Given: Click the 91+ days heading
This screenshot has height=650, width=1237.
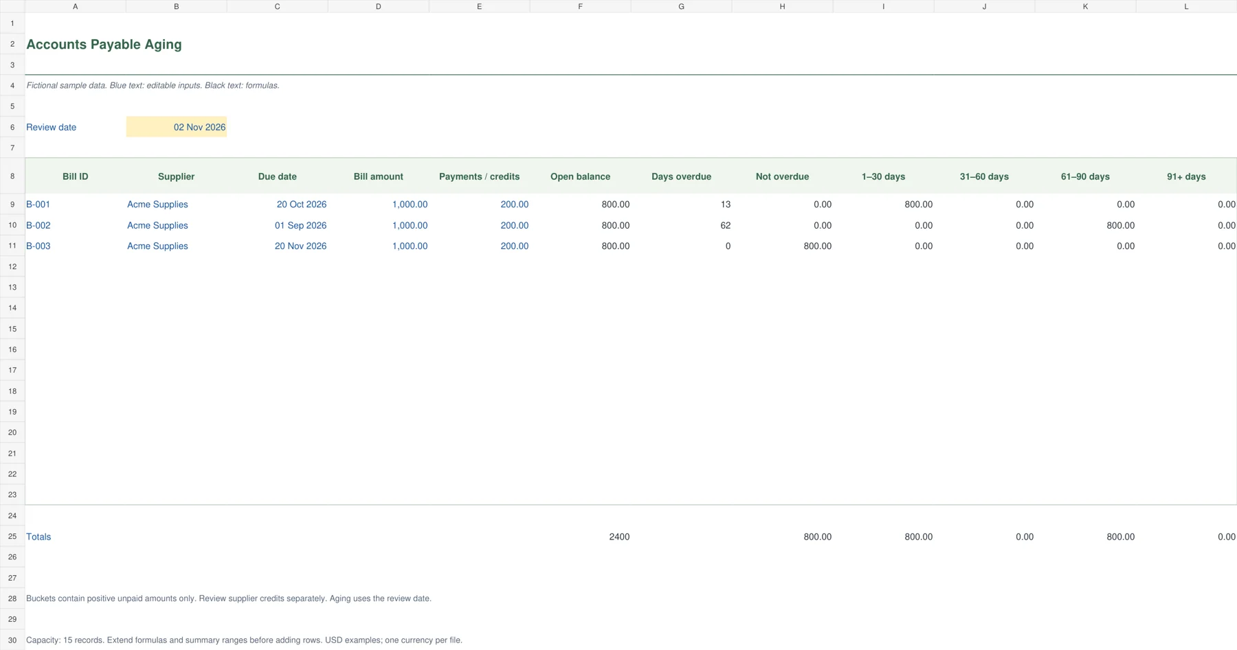Looking at the screenshot, I should point(1186,176).
